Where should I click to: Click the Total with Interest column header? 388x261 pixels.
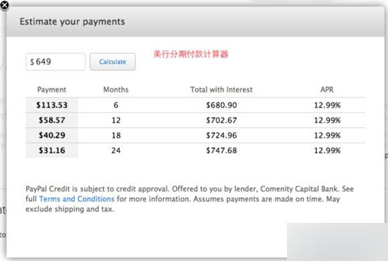(221, 90)
